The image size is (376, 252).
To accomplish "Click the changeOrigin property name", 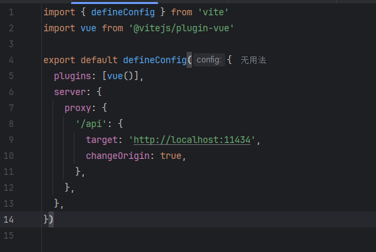I will tap(118, 156).
